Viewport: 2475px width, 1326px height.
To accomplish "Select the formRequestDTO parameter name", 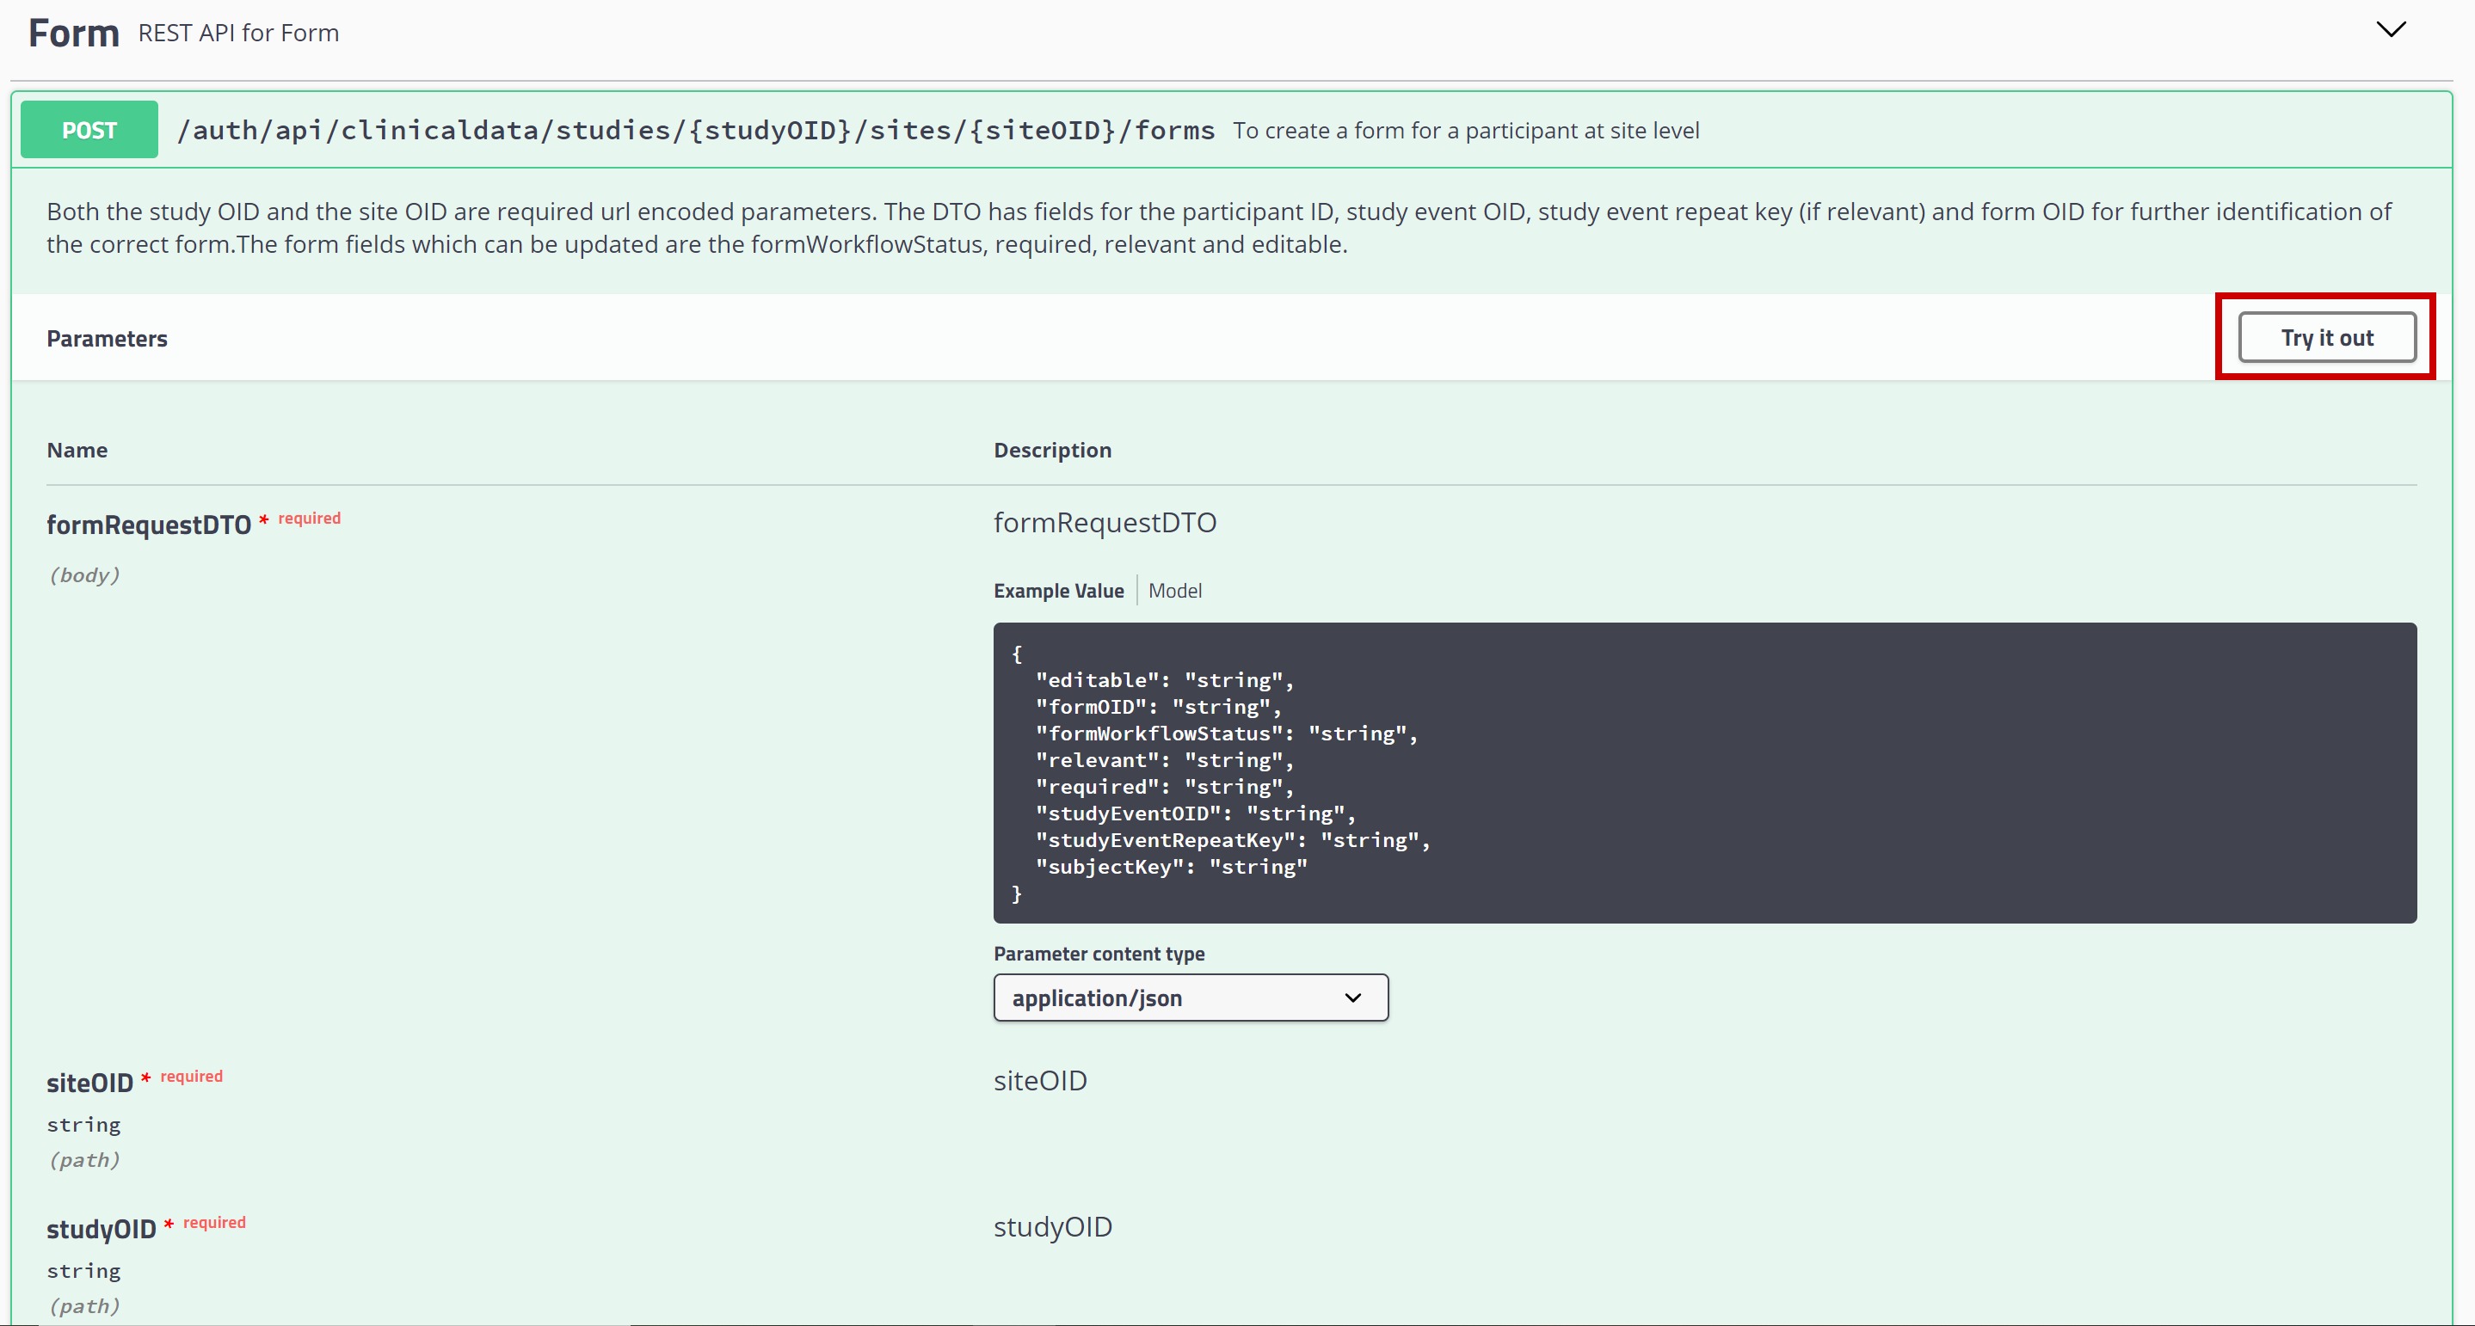I will 148,525.
